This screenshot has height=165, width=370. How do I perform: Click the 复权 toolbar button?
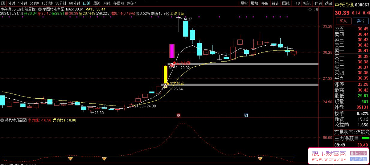pos(244,3)
